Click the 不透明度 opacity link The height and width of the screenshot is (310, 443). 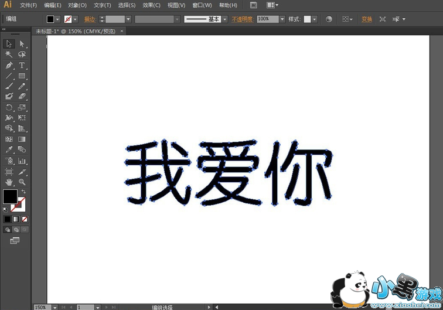point(243,19)
